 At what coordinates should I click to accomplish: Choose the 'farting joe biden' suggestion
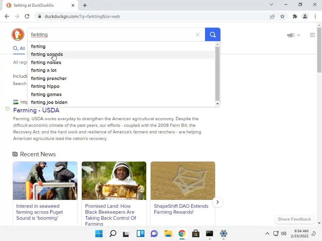(121, 102)
